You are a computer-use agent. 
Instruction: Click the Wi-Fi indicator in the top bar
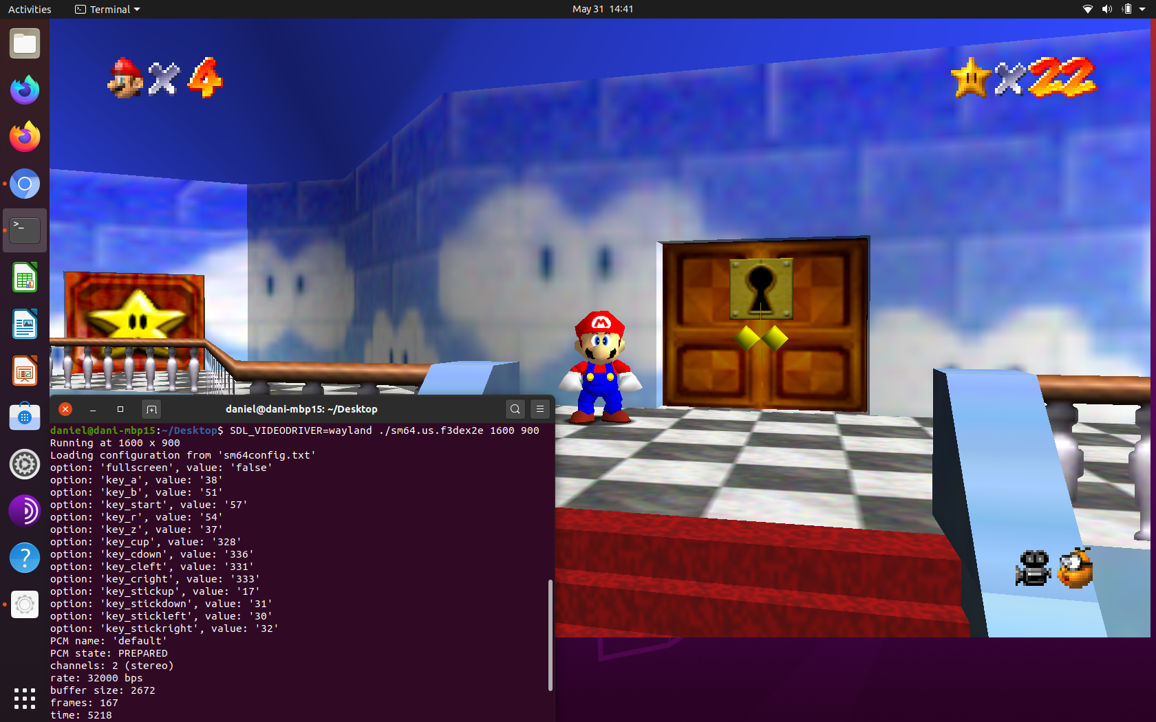coord(1087,9)
